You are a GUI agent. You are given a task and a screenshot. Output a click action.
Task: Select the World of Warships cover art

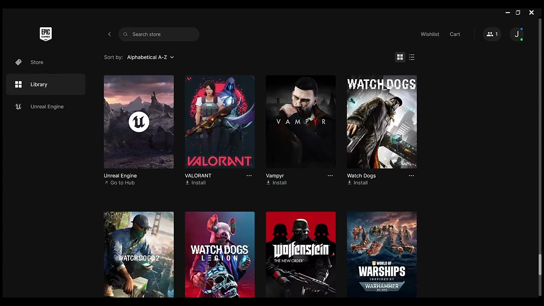[x=382, y=255]
